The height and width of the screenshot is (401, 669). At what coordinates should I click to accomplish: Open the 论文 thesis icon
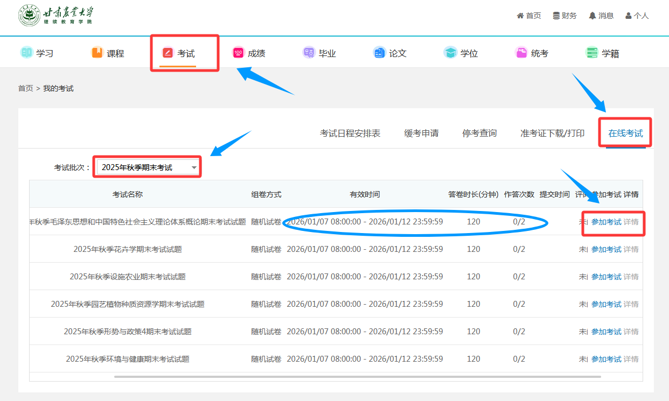coord(379,53)
